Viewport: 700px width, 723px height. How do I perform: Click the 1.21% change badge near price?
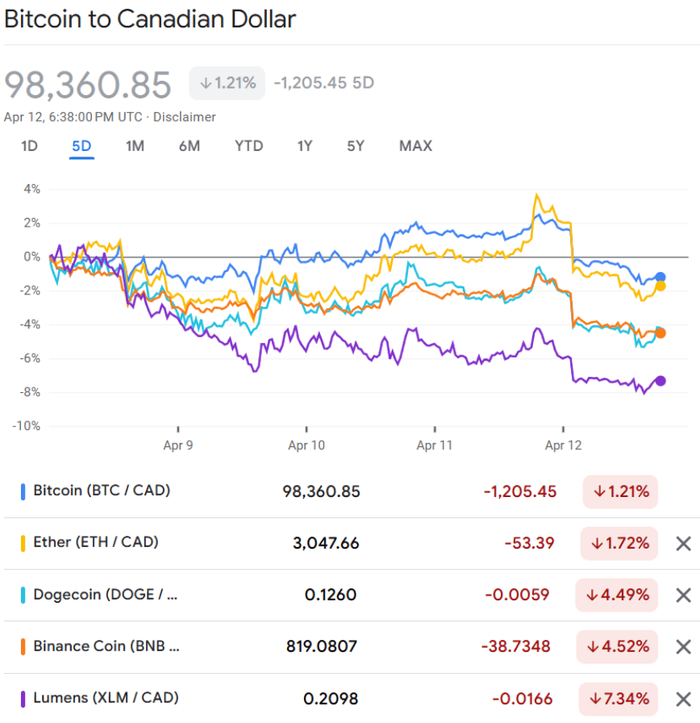227,83
